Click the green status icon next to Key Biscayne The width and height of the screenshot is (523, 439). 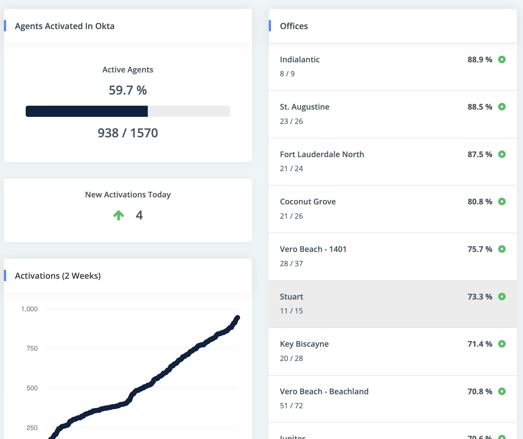[x=503, y=344]
